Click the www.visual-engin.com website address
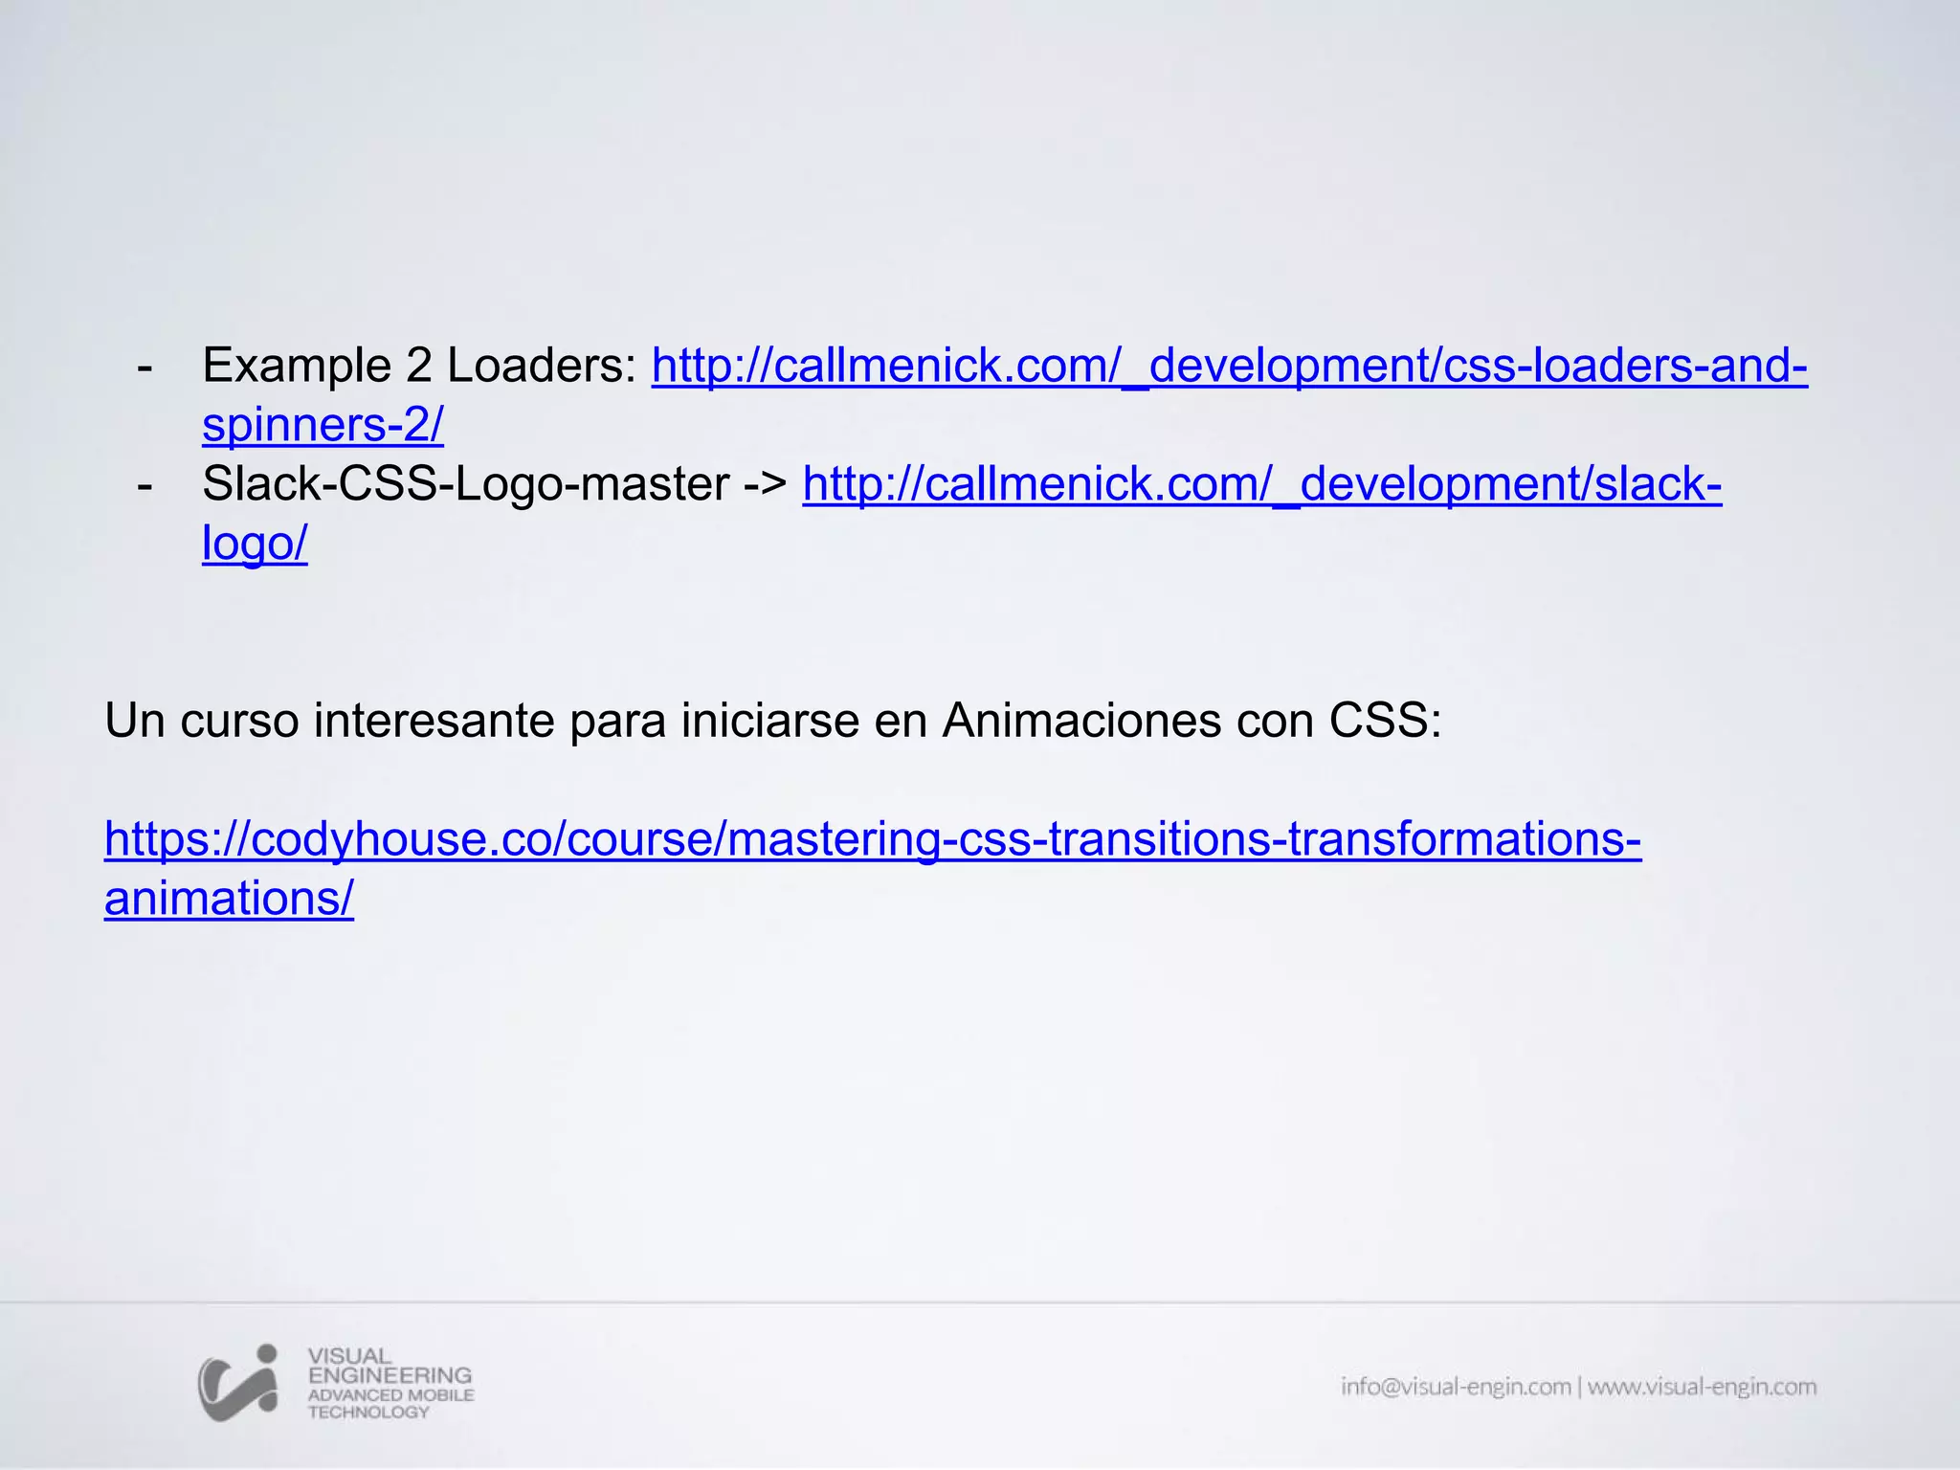The height and width of the screenshot is (1470, 1960). coord(1702,1386)
